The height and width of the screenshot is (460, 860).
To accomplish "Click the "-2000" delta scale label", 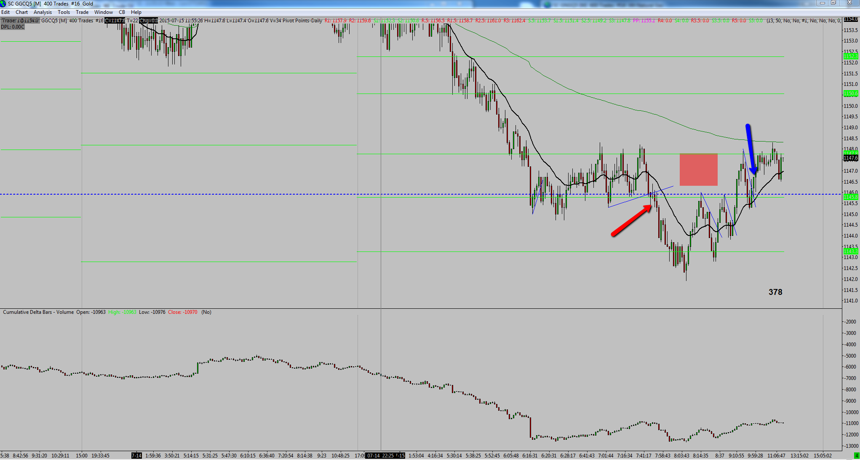I will (851, 322).
